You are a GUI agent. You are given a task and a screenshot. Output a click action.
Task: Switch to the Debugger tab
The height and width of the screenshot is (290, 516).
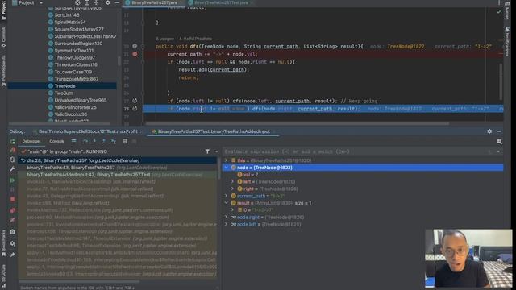[31, 142]
